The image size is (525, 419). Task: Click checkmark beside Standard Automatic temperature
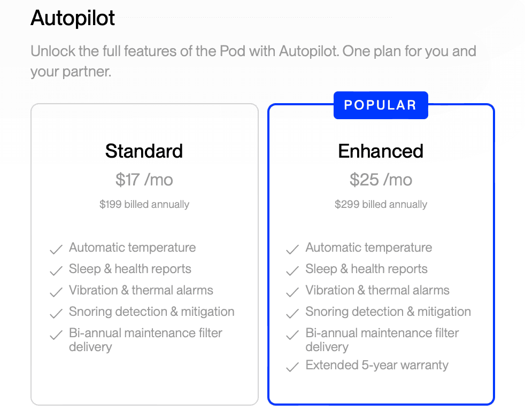(x=56, y=250)
